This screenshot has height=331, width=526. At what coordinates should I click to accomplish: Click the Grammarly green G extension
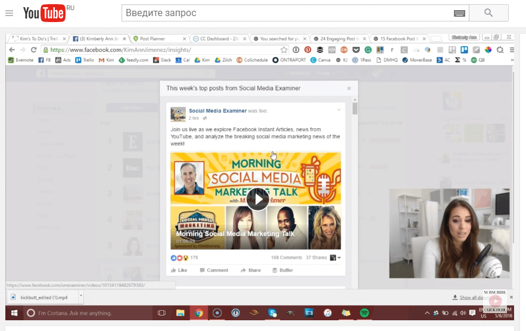pyautogui.click(x=368, y=50)
